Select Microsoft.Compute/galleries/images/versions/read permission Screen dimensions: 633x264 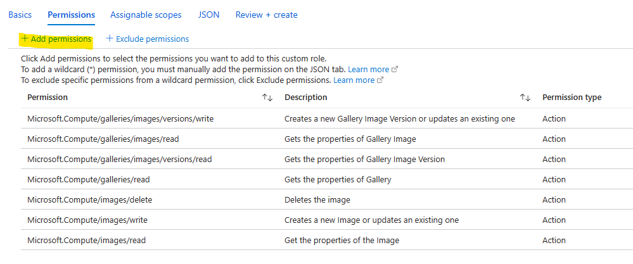[120, 159]
